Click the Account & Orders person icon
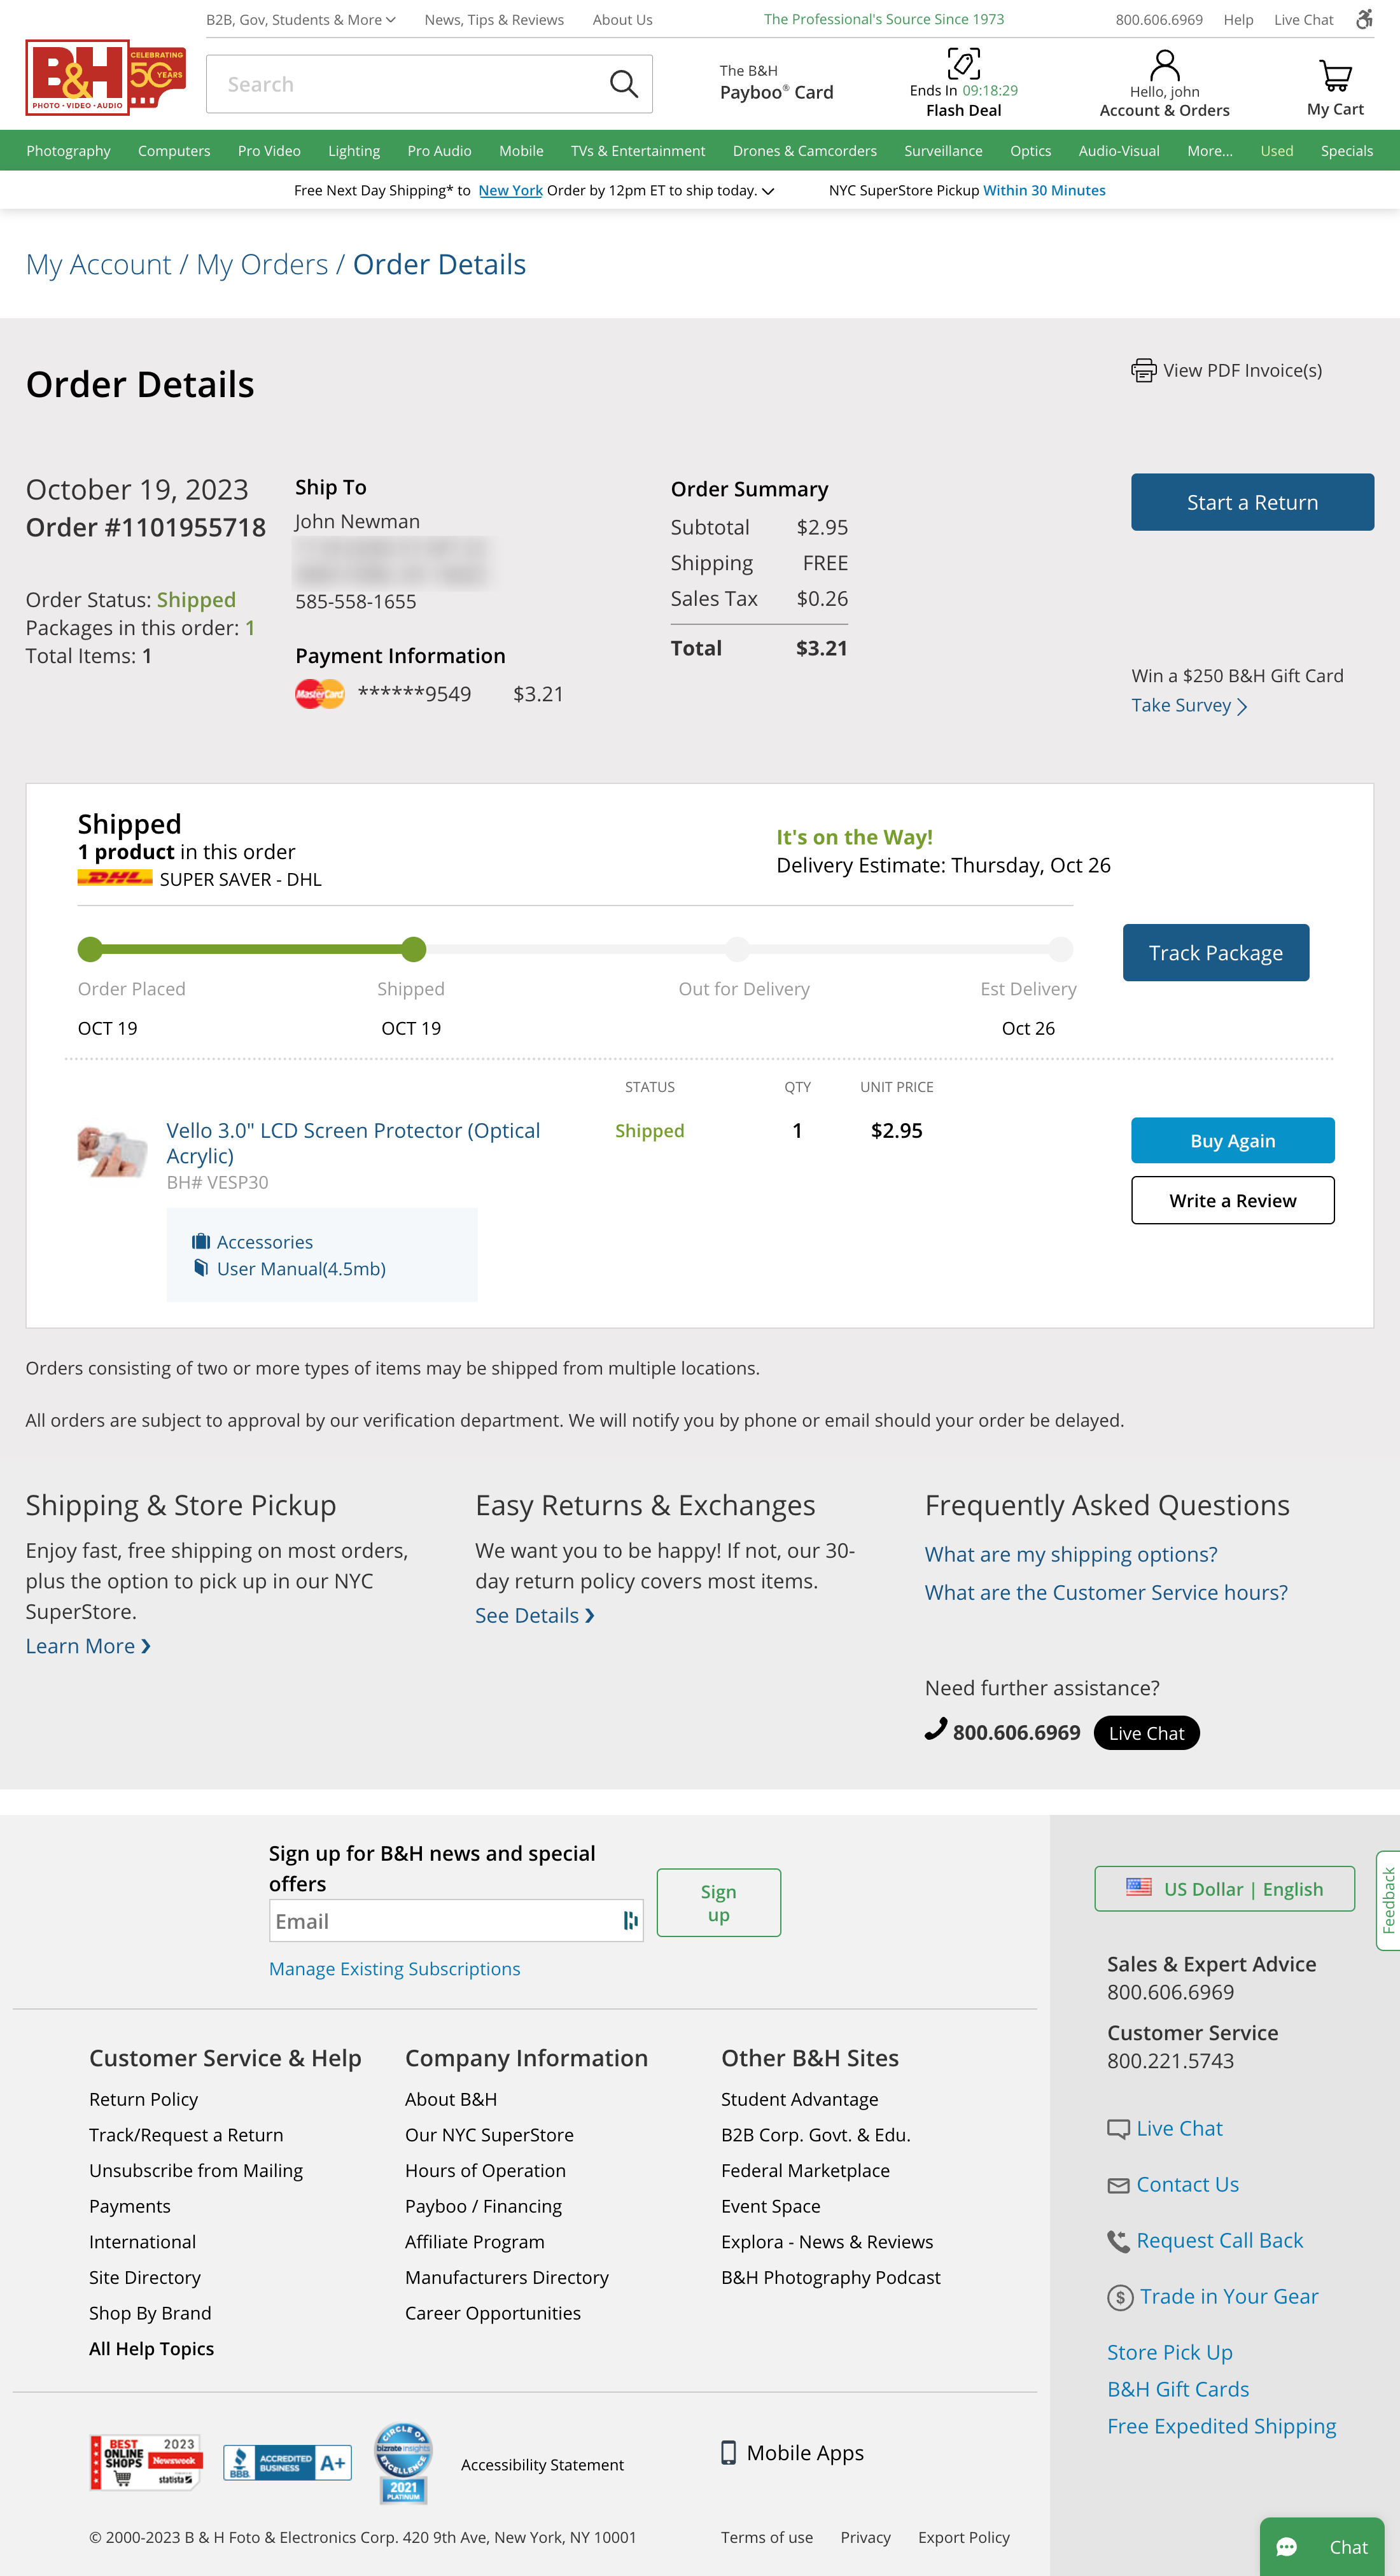1400x2576 pixels. tap(1164, 66)
